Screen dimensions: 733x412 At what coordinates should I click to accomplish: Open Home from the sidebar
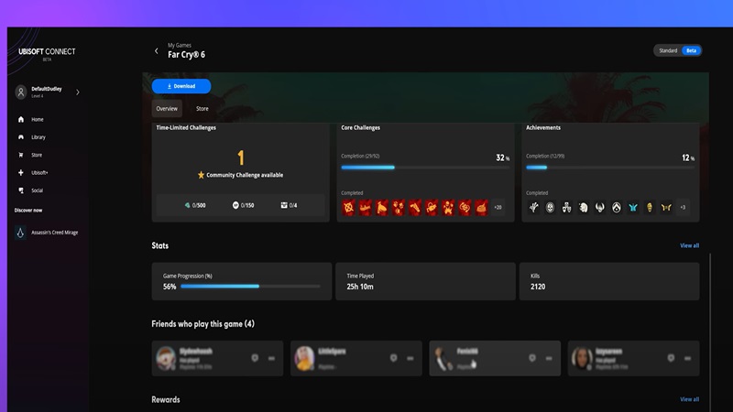click(x=37, y=120)
